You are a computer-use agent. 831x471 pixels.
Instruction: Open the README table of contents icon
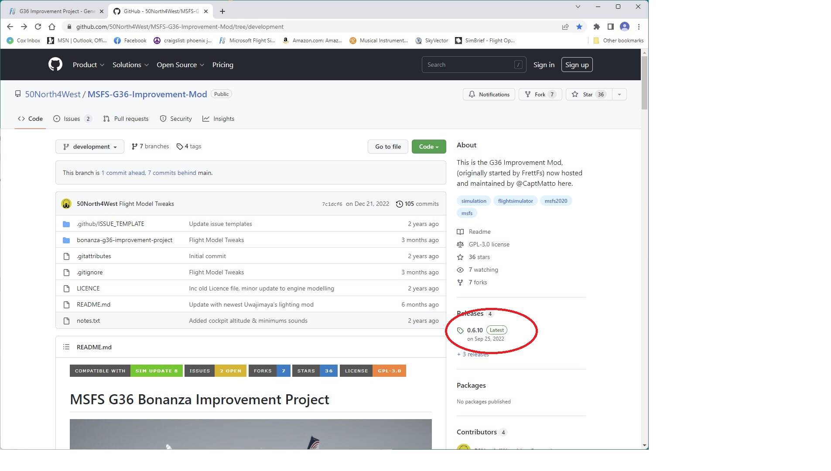(66, 347)
